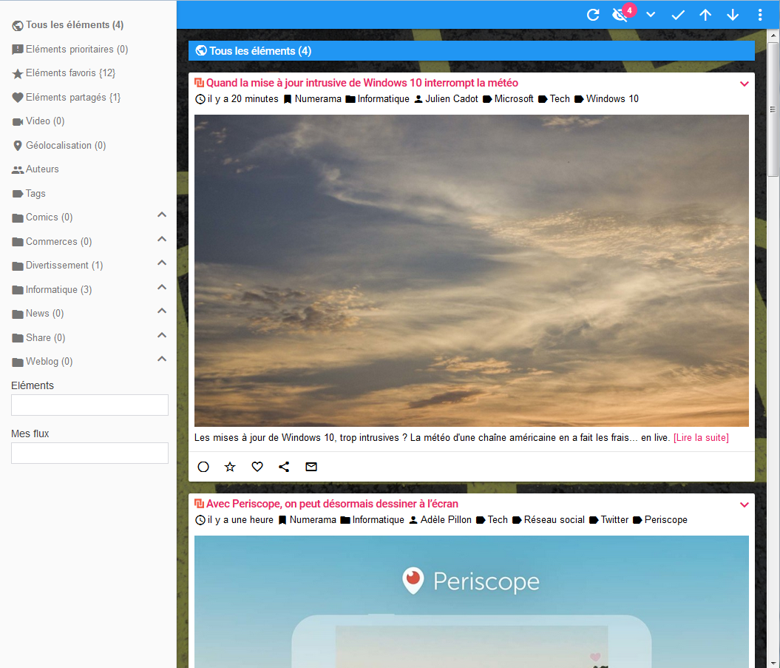Star the Windows 10 article as favorite

point(230,467)
